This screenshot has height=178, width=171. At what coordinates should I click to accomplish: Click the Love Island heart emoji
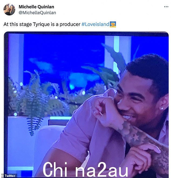[113, 25]
